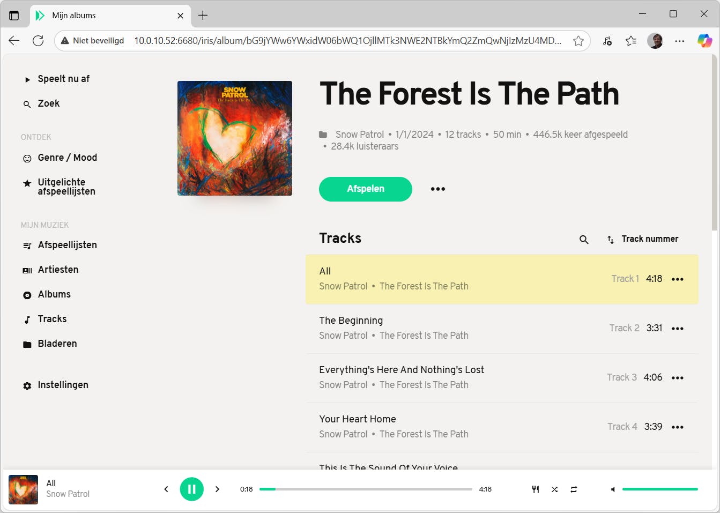Add this page to browser favorites (star icon)
The image size is (720, 513).
[578, 41]
